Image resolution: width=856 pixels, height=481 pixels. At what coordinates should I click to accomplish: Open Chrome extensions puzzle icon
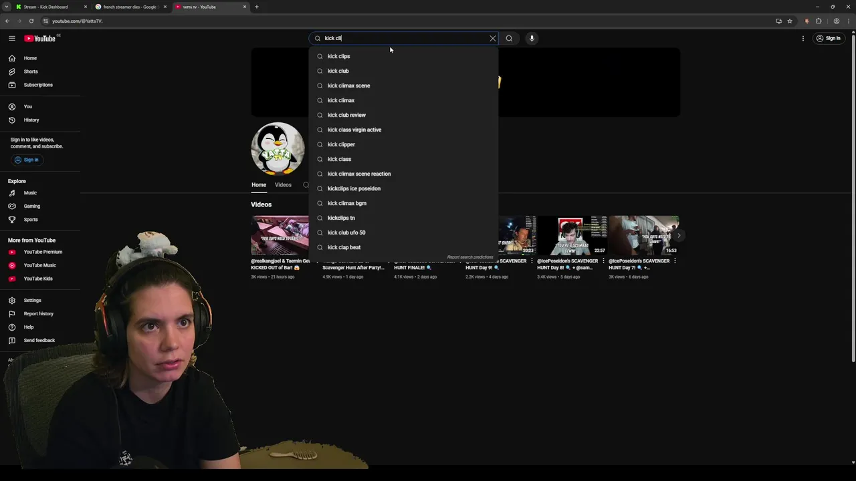(x=819, y=21)
